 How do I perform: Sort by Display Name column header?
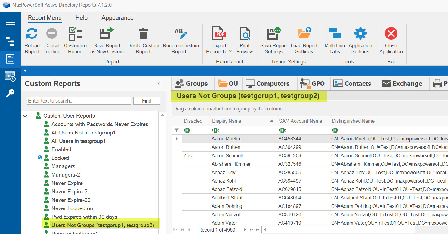coord(243,121)
